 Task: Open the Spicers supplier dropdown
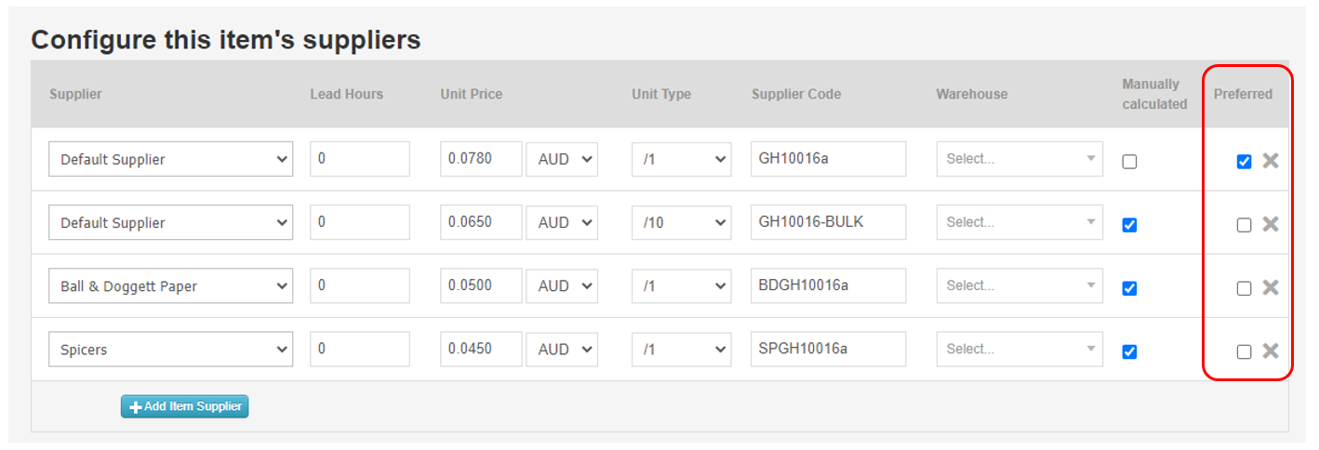tap(170, 350)
